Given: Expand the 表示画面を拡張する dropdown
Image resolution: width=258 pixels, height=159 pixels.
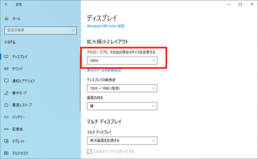Looking at the screenshot, I should (x=122, y=141).
